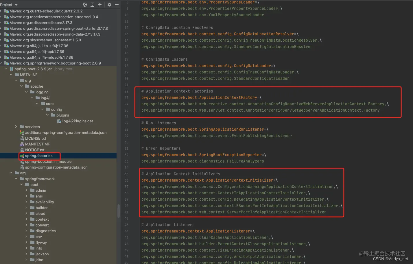Collapse the log4j folder arrow
The width and height of the screenshot is (413, 264).
point(32,98)
